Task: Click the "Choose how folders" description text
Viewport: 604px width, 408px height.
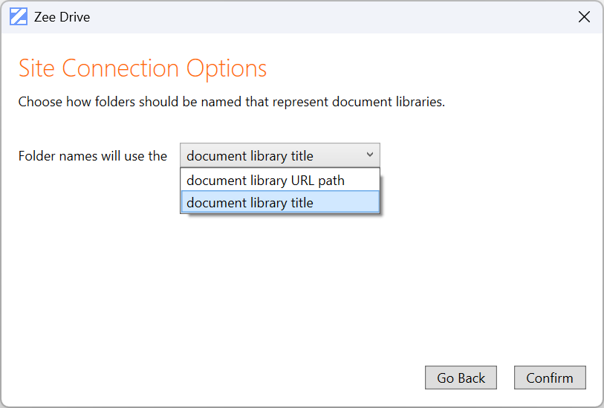Action: point(231,102)
